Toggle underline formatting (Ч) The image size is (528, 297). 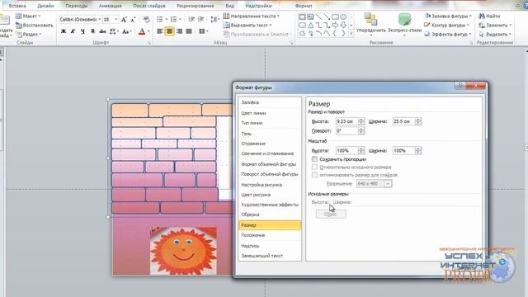pyautogui.click(x=82, y=31)
